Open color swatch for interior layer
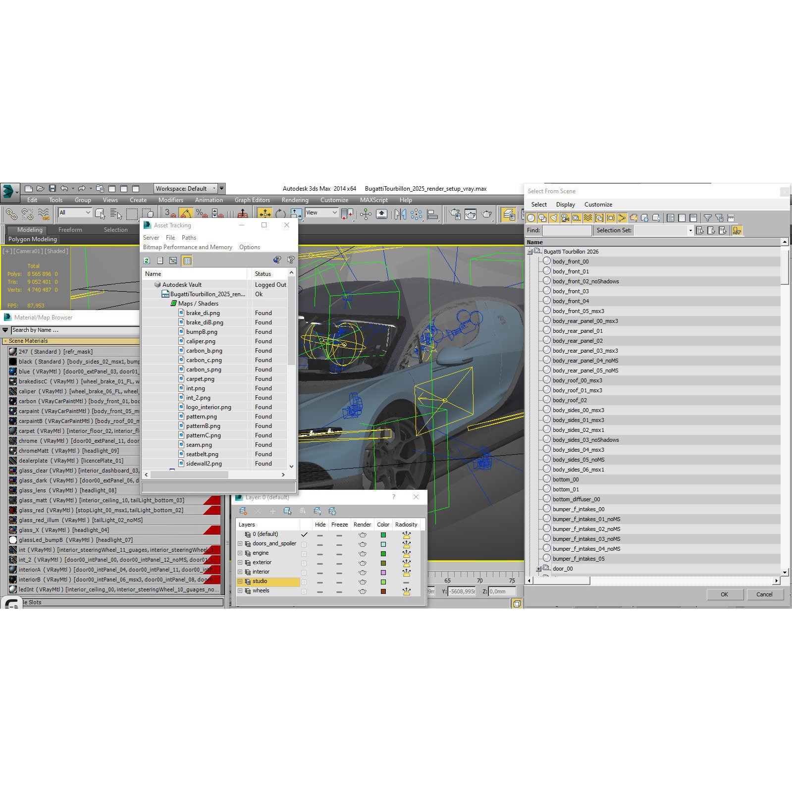792x792 pixels. pyautogui.click(x=383, y=572)
